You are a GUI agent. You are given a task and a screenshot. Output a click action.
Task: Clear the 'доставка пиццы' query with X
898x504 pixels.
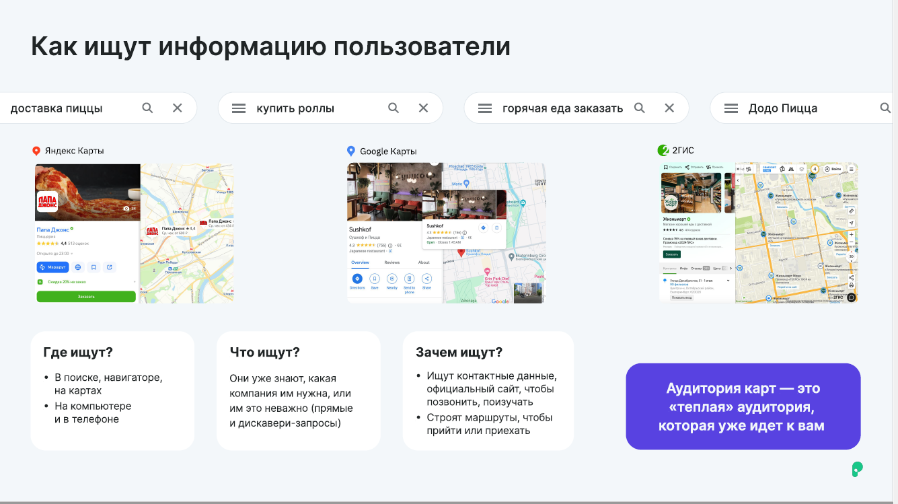click(178, 108)
